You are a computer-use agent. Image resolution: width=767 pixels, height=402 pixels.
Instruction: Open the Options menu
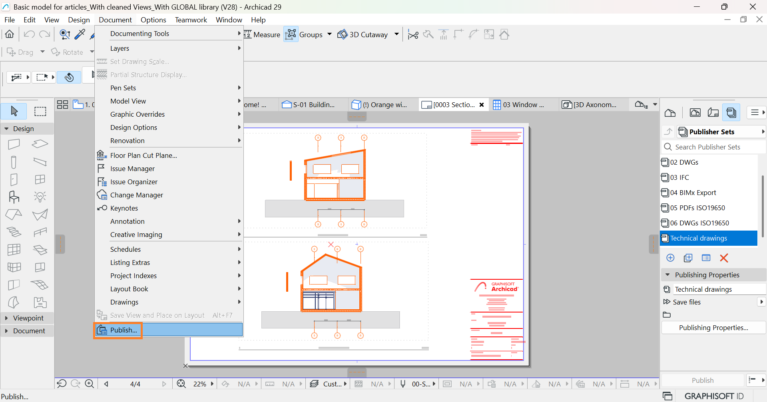point(153,20)
